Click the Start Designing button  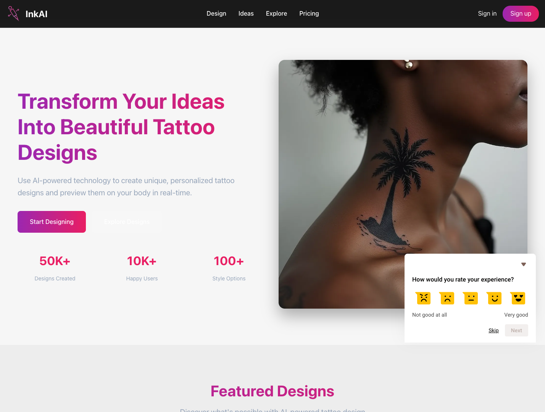tap(52, 222)
